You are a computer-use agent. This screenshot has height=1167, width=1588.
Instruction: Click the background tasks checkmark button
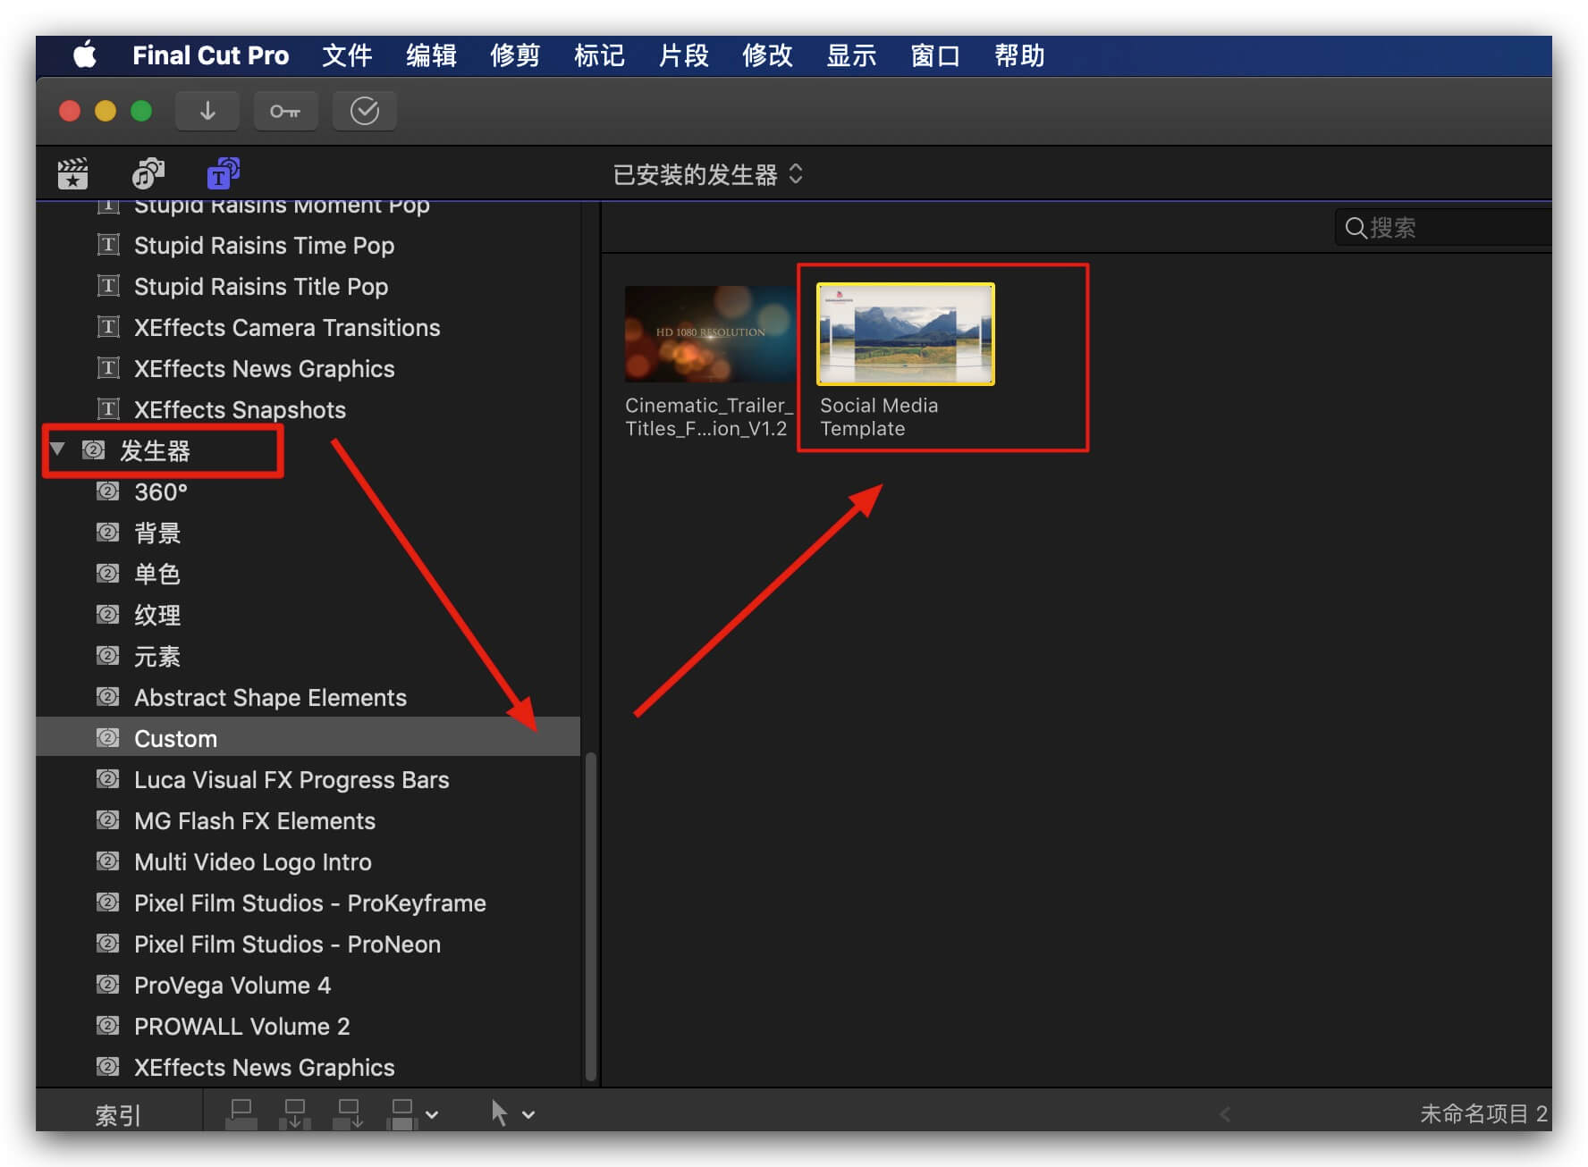tap(364, 111)
